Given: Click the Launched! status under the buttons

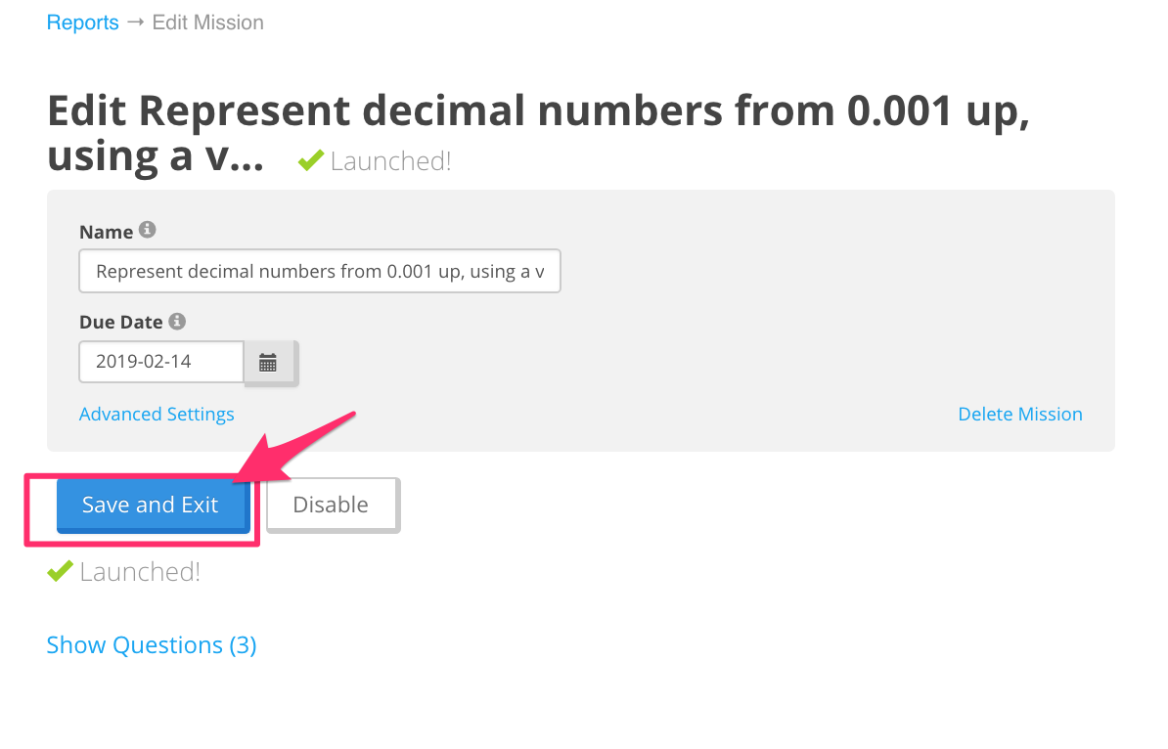Looking at the screenshot, I should [140, 572].
